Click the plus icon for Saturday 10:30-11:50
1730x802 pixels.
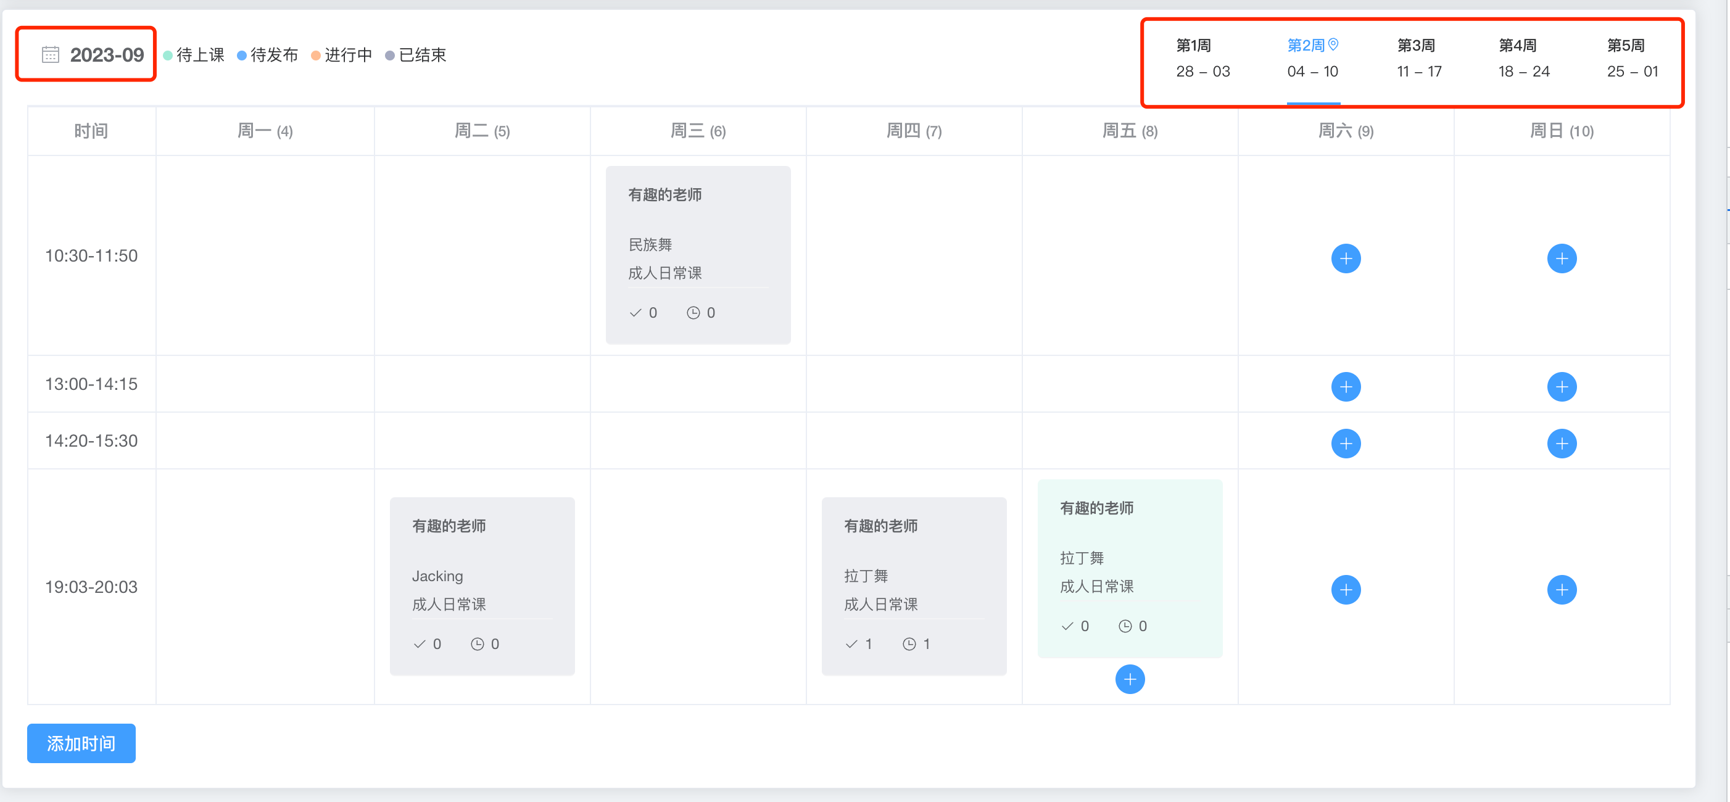1345,258
